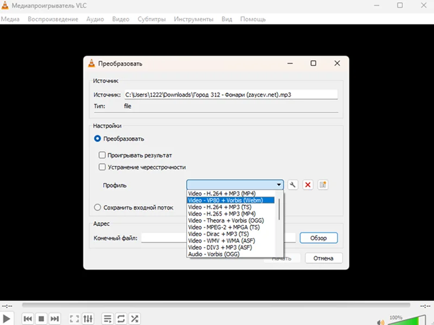Open the Медиа menu
The height and width of the screenshot is (325, 434).
click(x=10, y=19)
